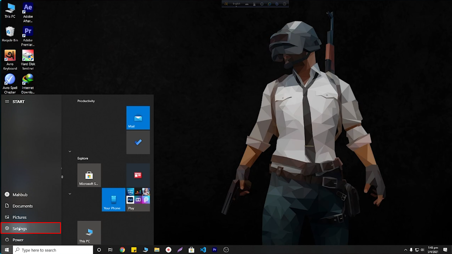Focus the Type here to search box

[x=53, y=250]
